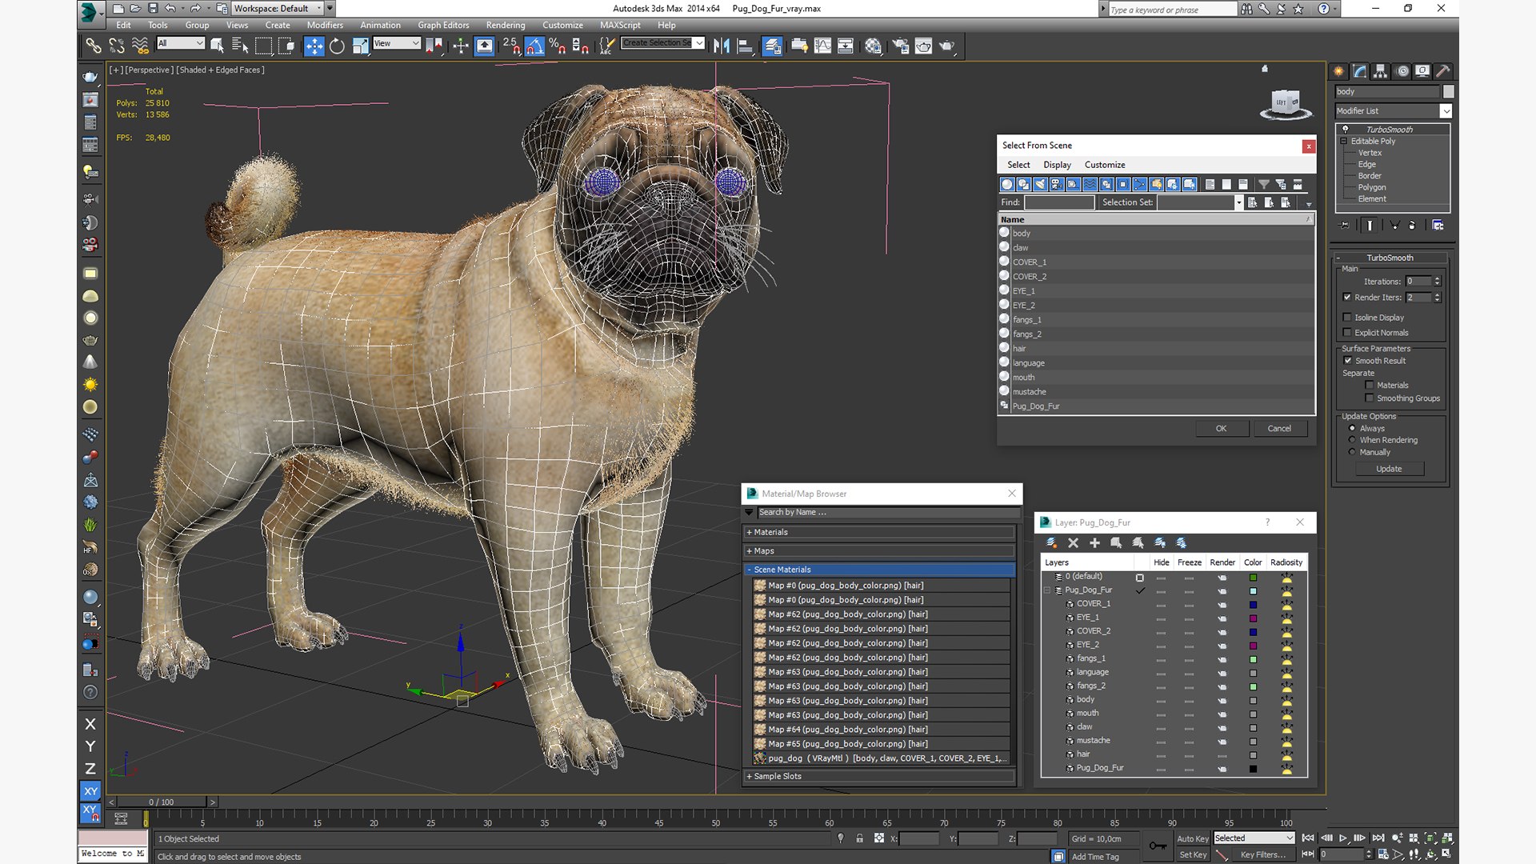1536x864 pixels.
Task: Switch to the Motion command panel tab
Action: click(1402, 71)
